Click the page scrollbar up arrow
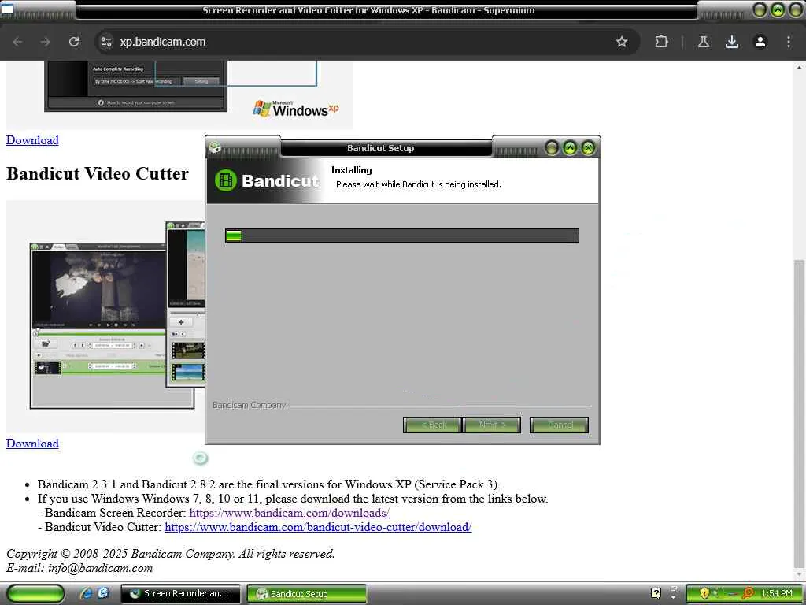The height and width of the screenshot is (605, 806). 800,68
